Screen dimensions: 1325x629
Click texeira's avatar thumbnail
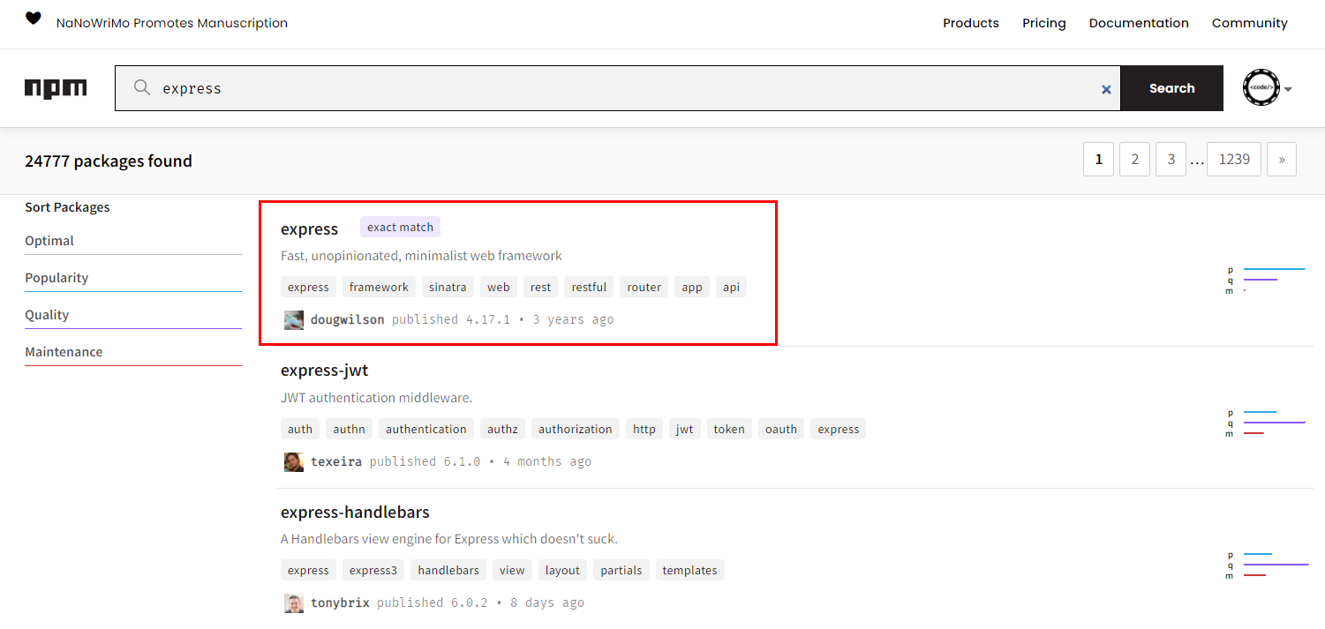pyautogui.click(x=294, y=461)
